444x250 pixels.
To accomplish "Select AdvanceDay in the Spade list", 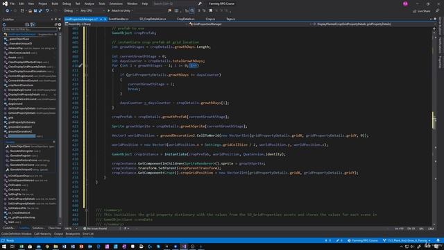I will pos(15,48).
